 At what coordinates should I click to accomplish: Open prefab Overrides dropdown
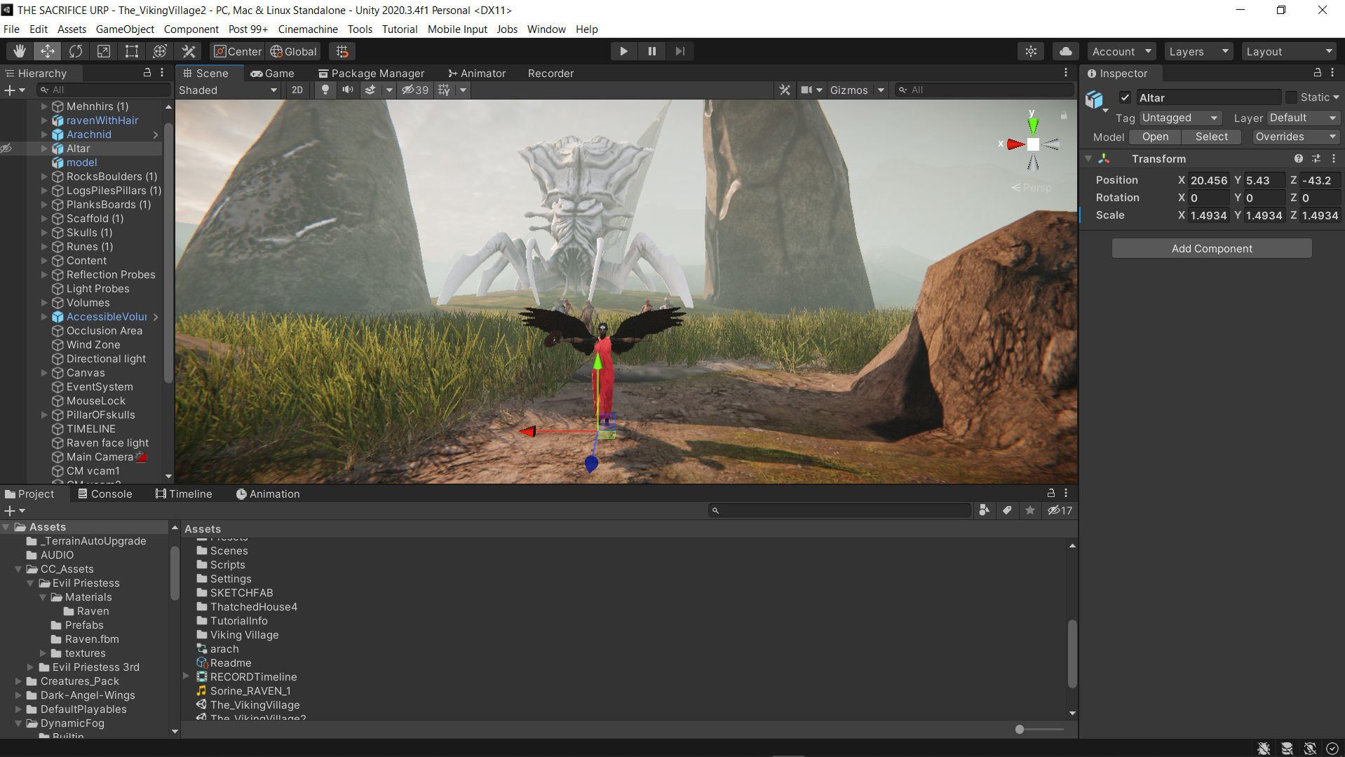1296,137
